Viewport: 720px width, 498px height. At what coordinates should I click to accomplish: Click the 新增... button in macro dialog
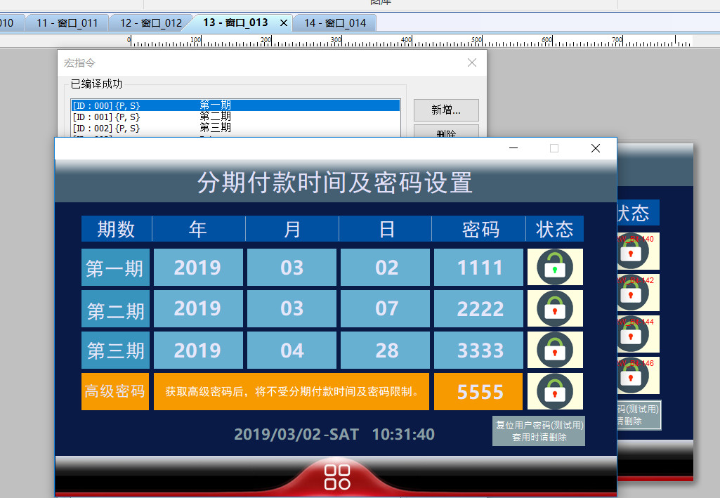446,110
